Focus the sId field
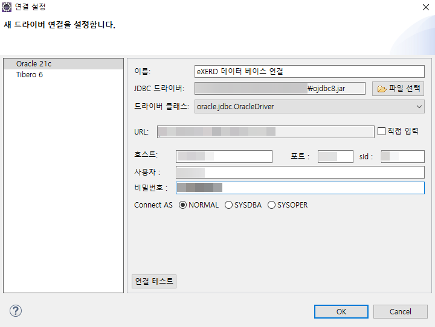 click(402, 157)
